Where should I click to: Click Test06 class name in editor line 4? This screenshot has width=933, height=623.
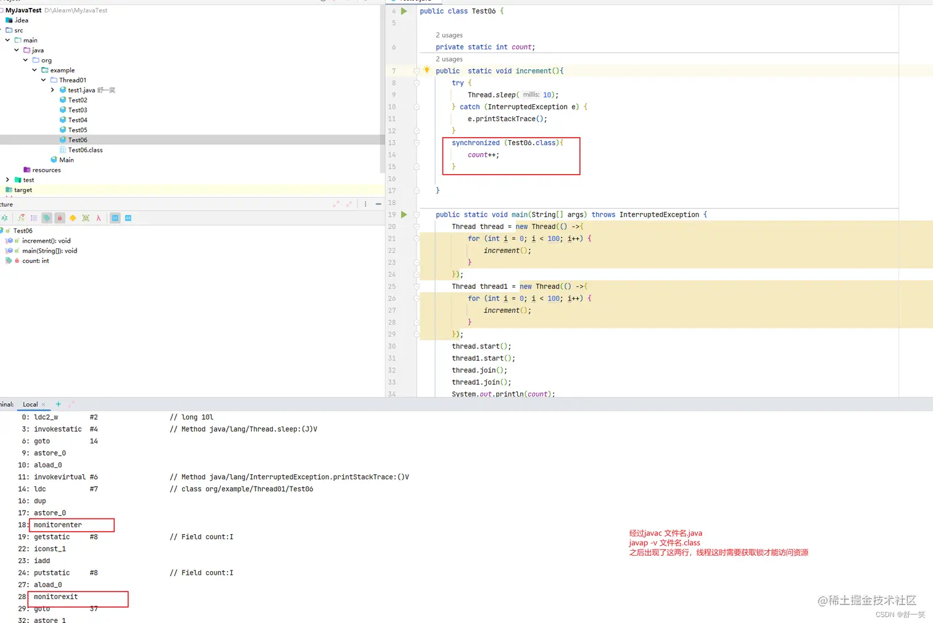pyautogui.click(x=484, y=11)
